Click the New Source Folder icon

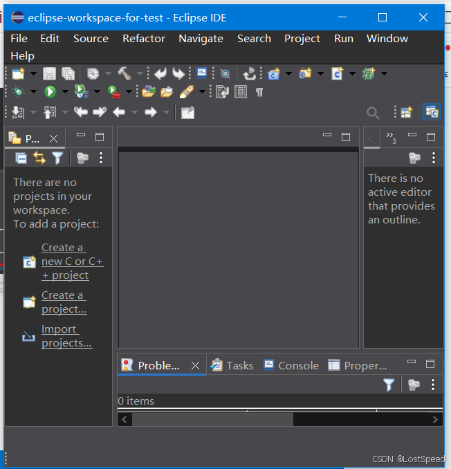click(x=305, y=73)
